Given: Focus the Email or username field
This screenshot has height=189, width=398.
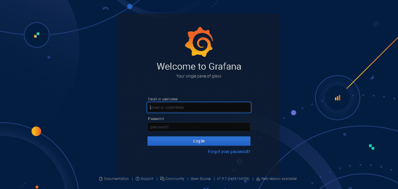Looking at the screenshot, I should [x=199, y=108].
